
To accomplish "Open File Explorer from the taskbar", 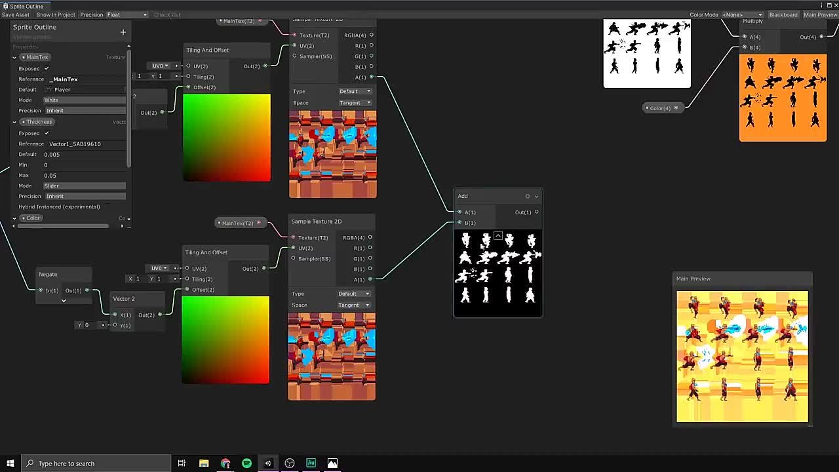I will coord(204,463).
